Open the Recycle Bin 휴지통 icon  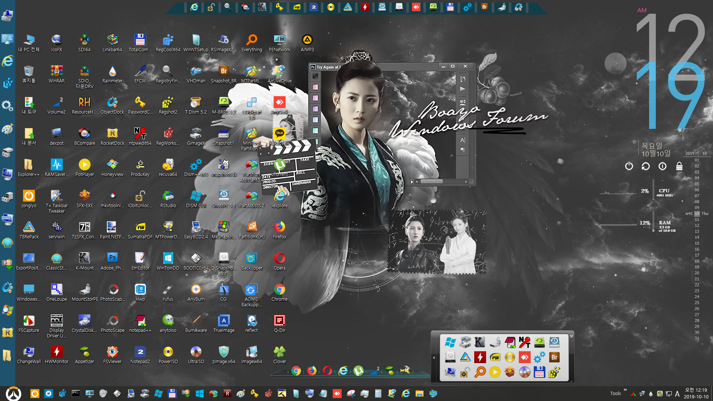29,74
